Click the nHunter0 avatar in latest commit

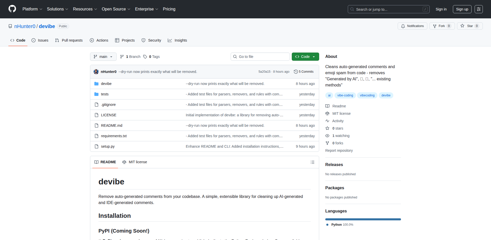click(x=96, y=72)
